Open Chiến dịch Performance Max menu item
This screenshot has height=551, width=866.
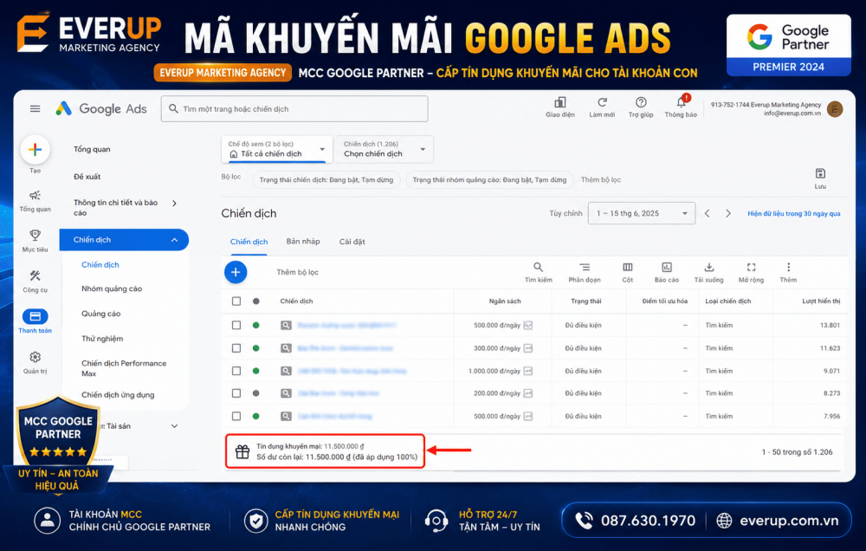point(124,368)
